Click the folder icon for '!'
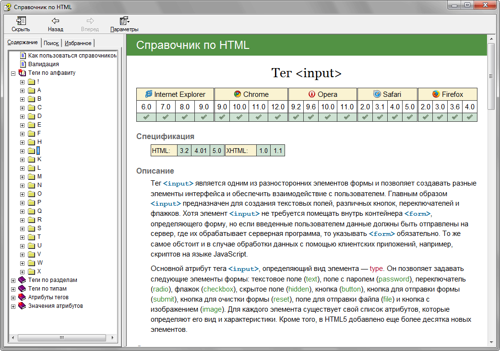Viewport: 500px width, 351px height. click(x=31, y=82)
